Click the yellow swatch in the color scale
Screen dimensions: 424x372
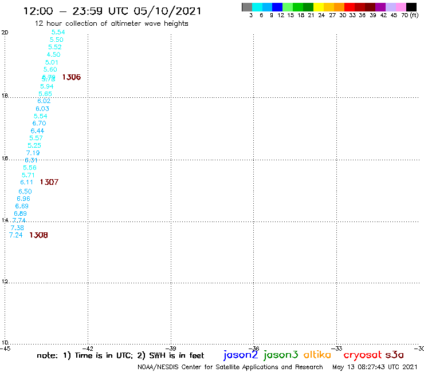(x=319, y=7)
